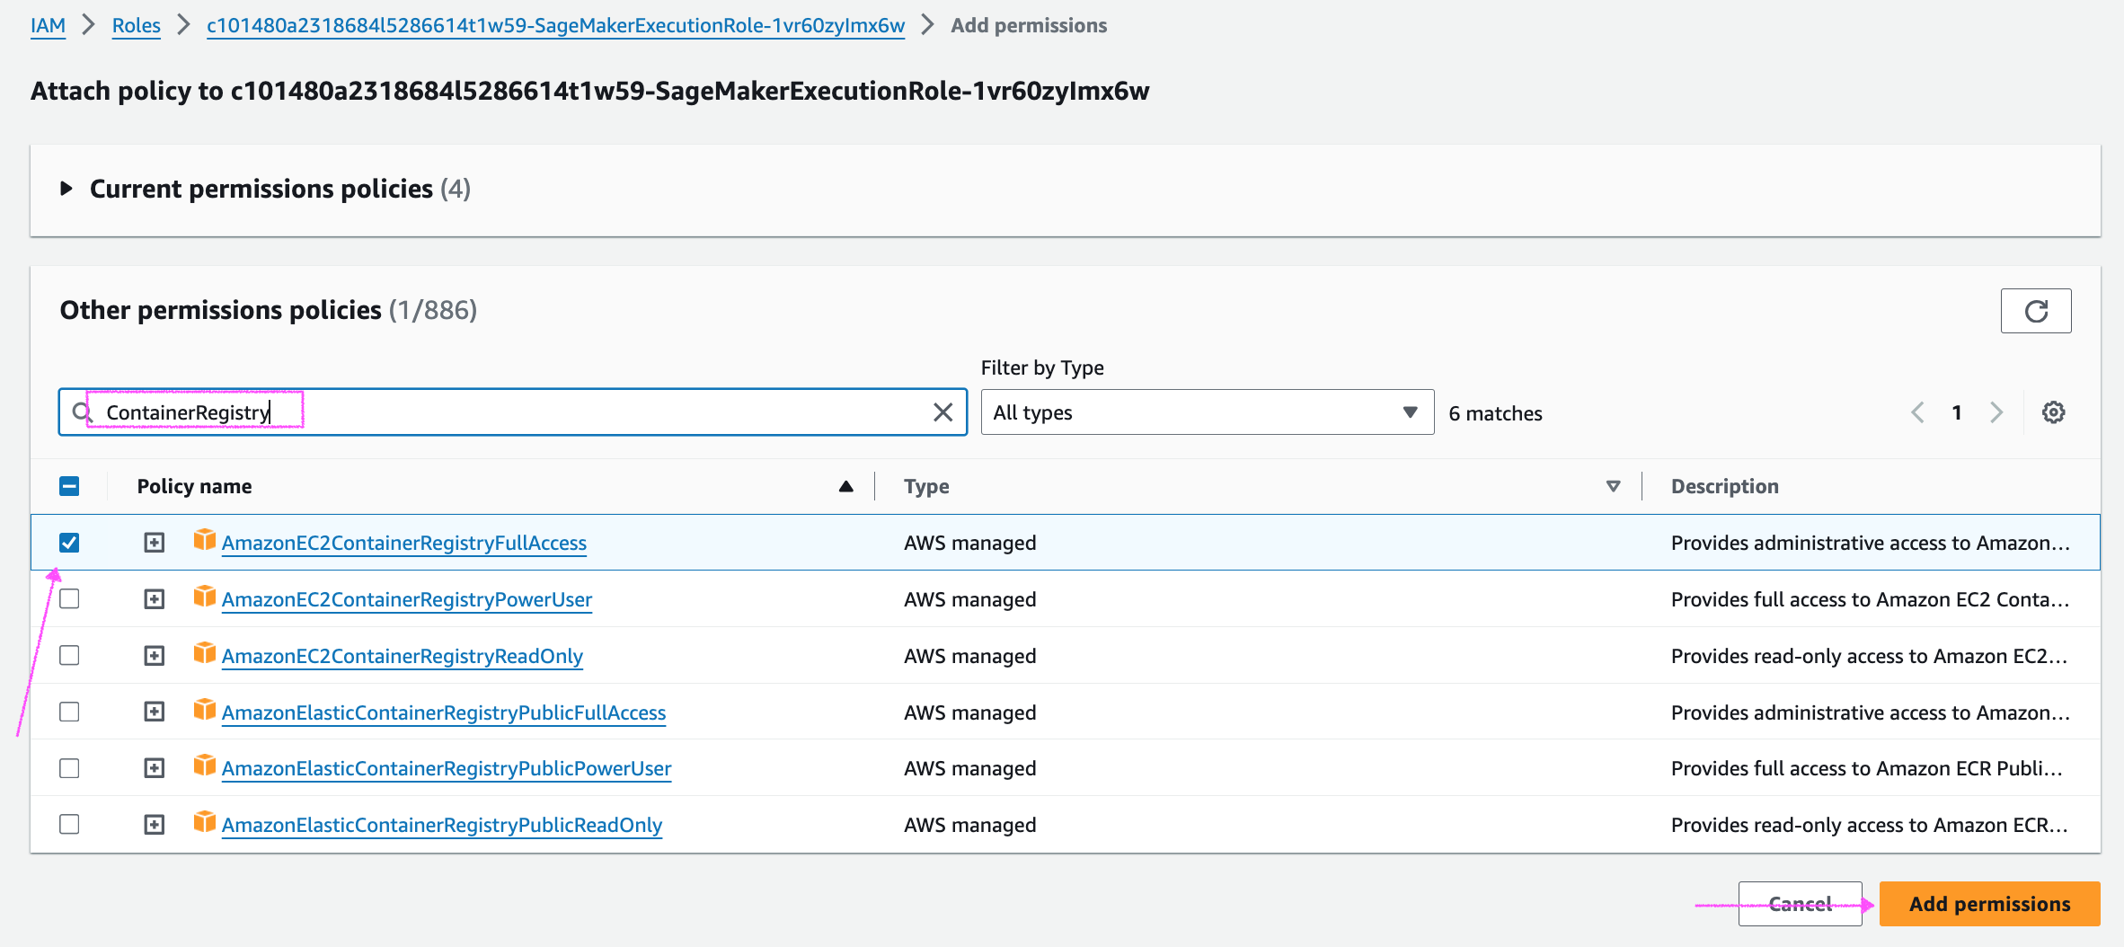Clear the ContainerRegistry search text

point(943,412)
